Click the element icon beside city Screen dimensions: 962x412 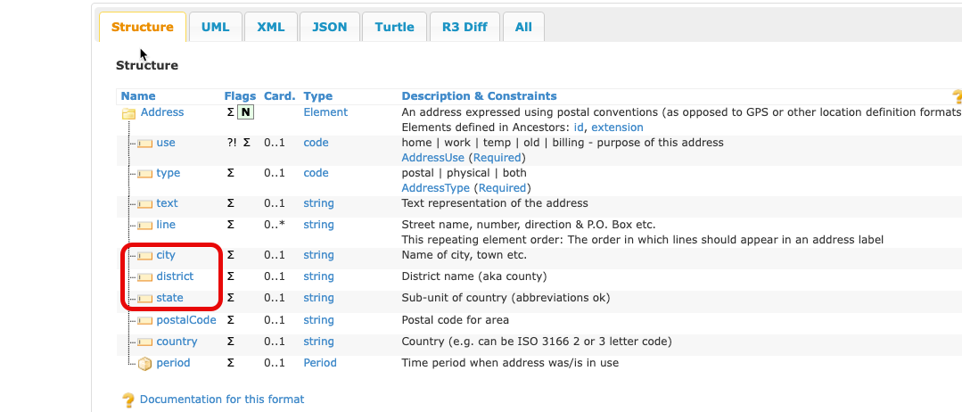tap(144, 256)
